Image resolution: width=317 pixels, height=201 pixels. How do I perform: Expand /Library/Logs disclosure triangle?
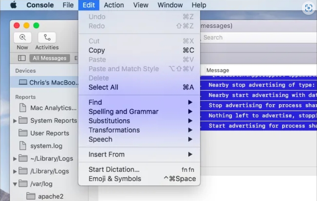[15, 171]
